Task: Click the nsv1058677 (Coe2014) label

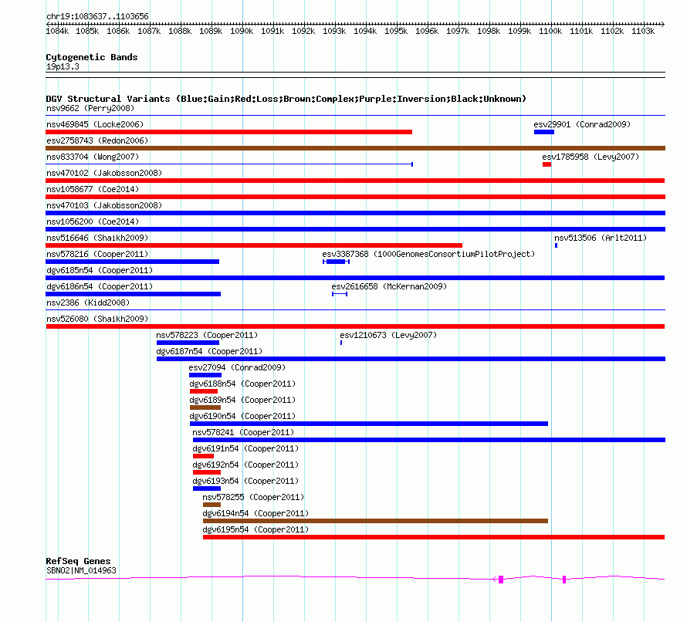Action: click(93, 189)
